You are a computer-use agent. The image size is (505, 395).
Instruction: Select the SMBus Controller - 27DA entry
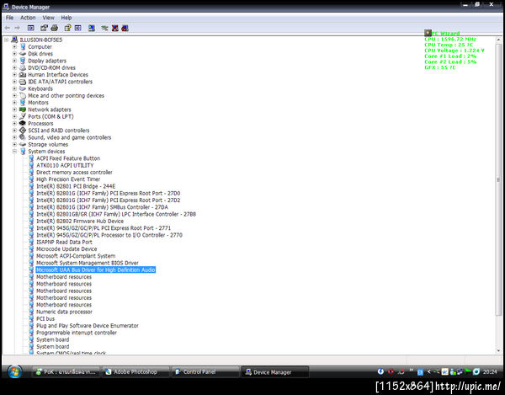coord(102,207)
